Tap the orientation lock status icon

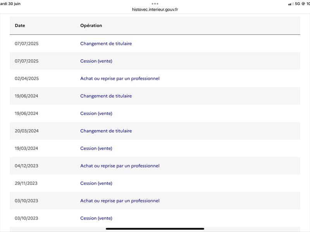tap(303, 4)
